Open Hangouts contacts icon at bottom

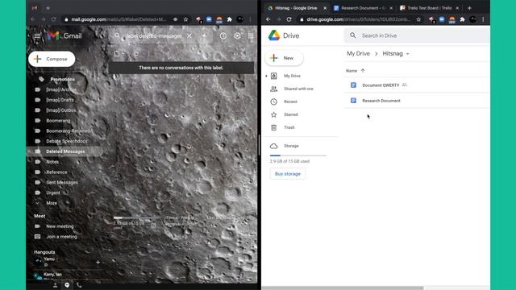pos(55,285)
